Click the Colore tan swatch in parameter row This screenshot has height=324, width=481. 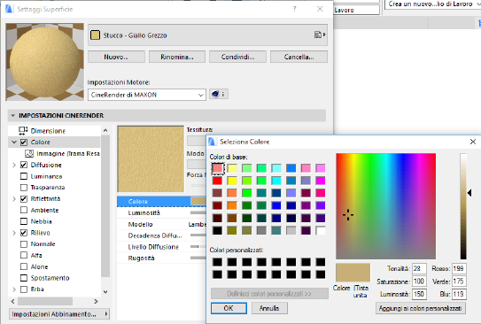pyautogui.click(x=198, y=201)
